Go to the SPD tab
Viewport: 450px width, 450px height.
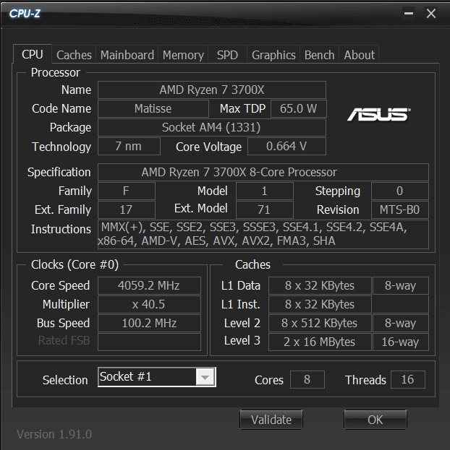(227, 55)
